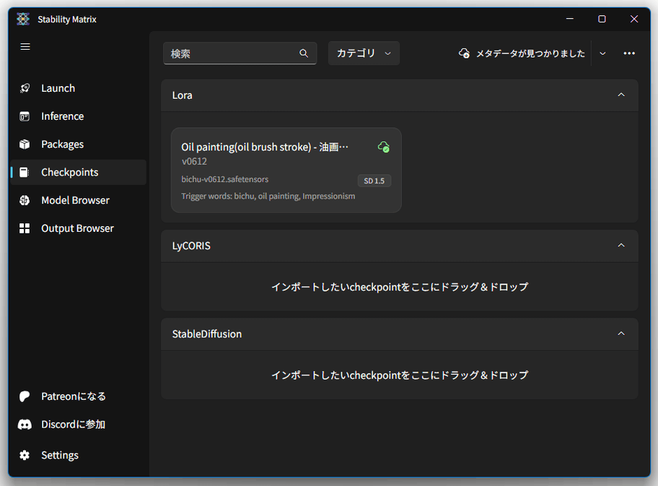This screenshot has width=658, height=486.
Task: Click the Trigger words line
Action: click(268, 196)
